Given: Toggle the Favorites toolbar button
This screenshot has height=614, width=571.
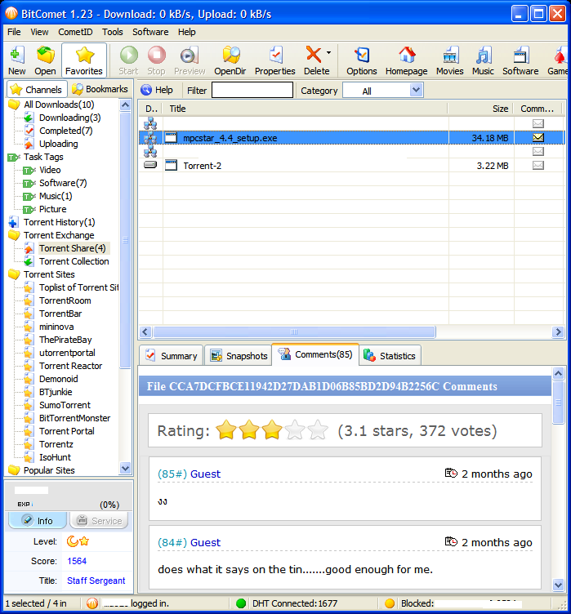Looking at the screenshot, I should 84,60.
